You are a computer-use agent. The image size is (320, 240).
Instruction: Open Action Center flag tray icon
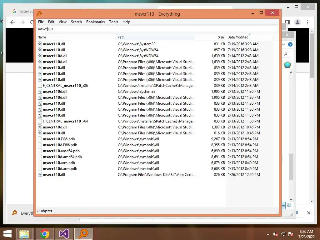[291, 234]
